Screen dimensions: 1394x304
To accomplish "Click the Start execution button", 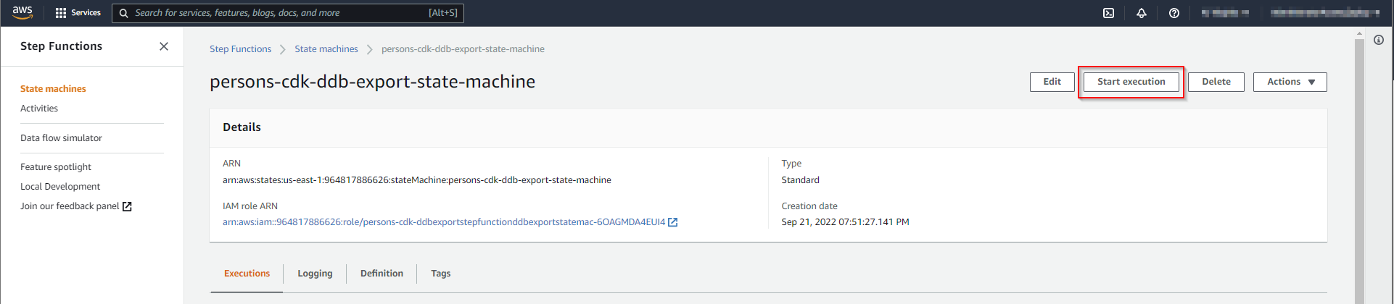I will click(1131, 82).
